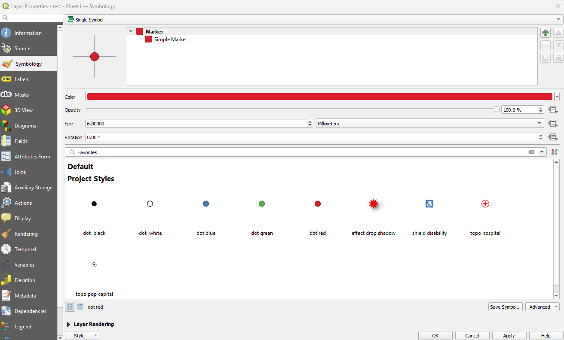This screenshot has height=340, width=564.
Task: Clear the Favorites symbol filter text
Action: (x=531, y=152)
